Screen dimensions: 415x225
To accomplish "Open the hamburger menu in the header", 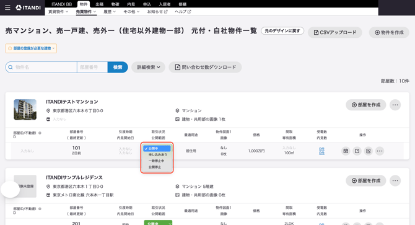I will tap(7, 7).
